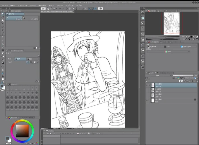Toggle visibility of Layer 2 (25% layer)
The width and height of the screenshot is (199, 145).
click(147, 90)
